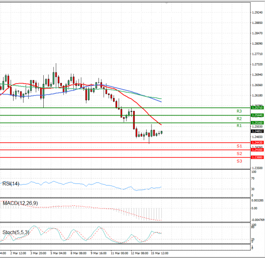Click the S2 support label
The width and height of the screenshot is (265, 258).
point(239,153)
